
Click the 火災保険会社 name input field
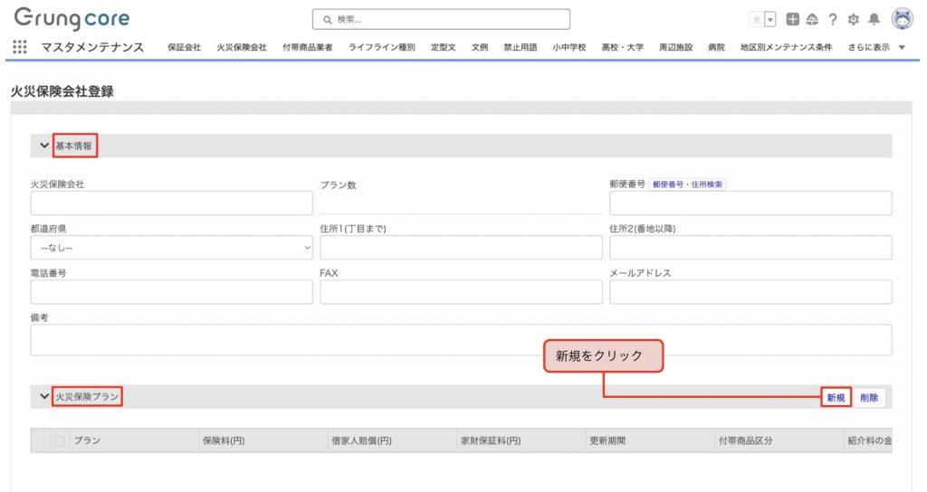tap(171, 203)
